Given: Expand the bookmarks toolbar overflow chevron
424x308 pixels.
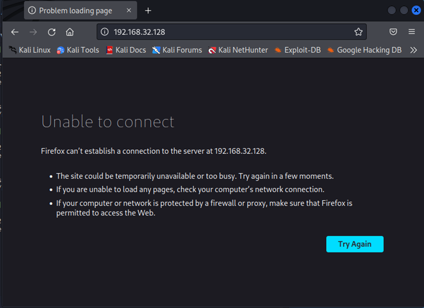Looking at the screenshot, I should click(414, 50).
